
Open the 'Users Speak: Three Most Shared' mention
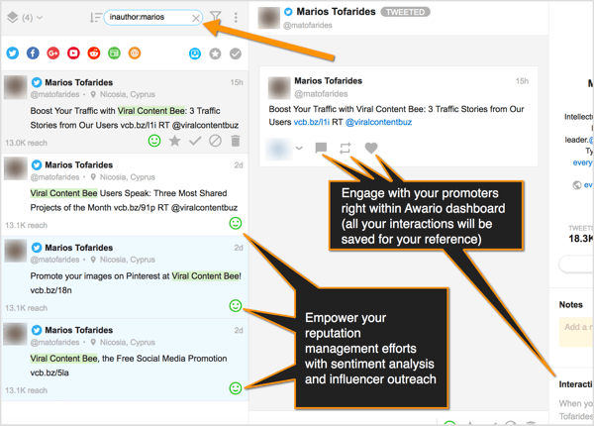click(x=125, y=194)
